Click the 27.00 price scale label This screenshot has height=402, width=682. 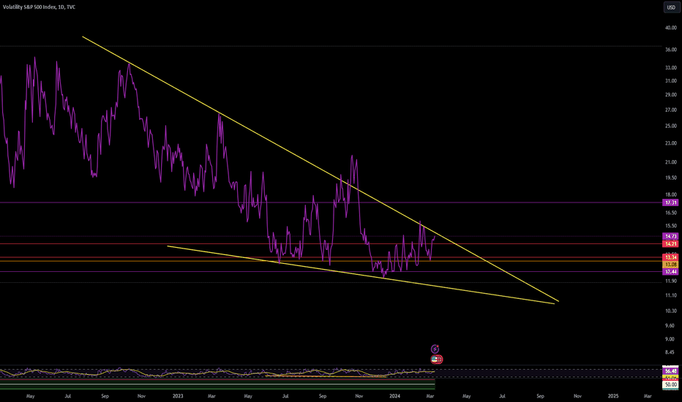pyautogui.click(x=670, y=110)
